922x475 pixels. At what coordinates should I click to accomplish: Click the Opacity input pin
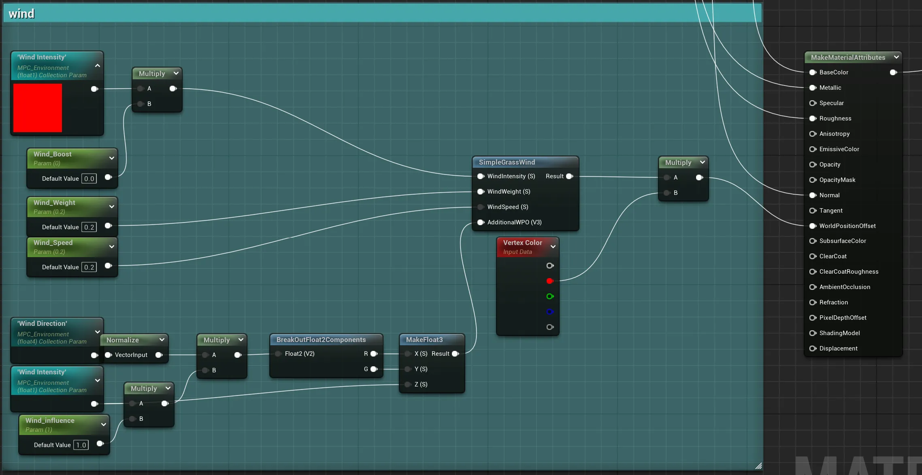(813, 165)
